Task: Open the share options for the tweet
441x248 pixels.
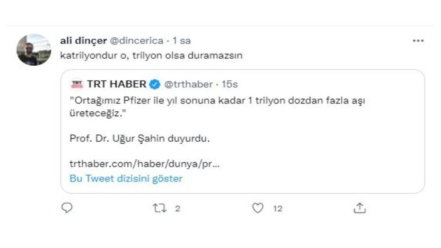Action: 359,208
